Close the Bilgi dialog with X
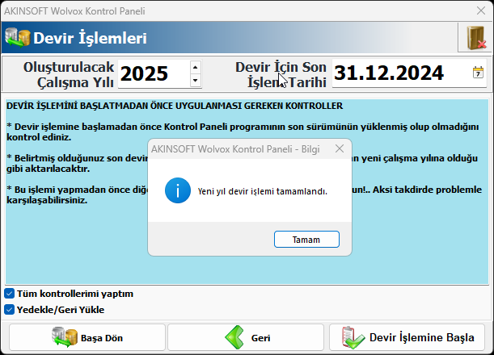The height and width of the screenshot is (355, 494). [x=340, y=148]
